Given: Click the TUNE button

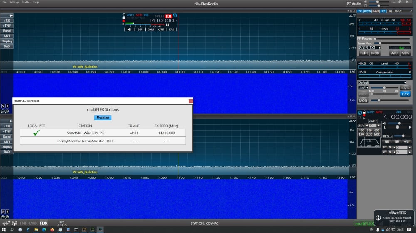Looking at the screenshot, I should click(364, 53).
